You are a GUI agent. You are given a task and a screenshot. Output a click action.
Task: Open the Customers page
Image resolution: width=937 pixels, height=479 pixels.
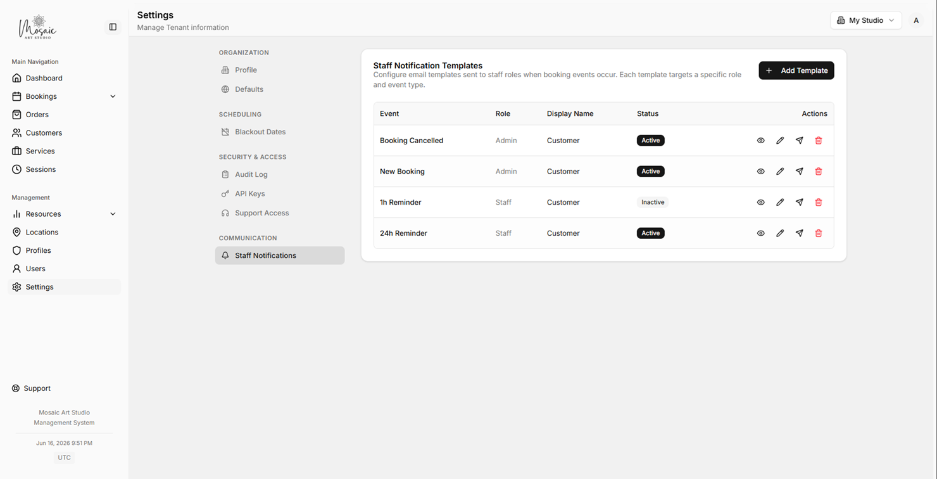(x=64, y=134)
